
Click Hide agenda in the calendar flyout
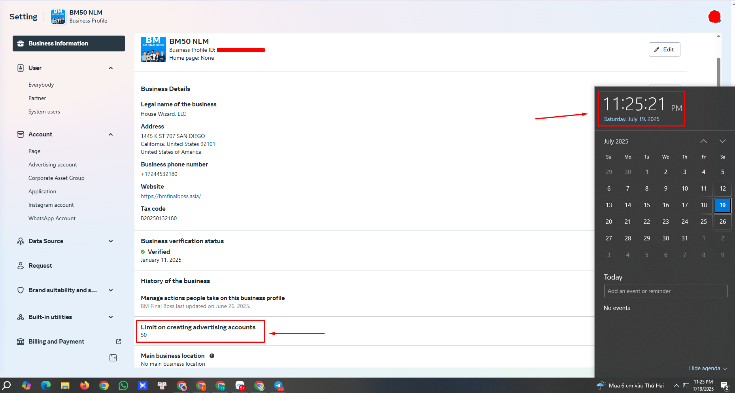pos(708,368)
